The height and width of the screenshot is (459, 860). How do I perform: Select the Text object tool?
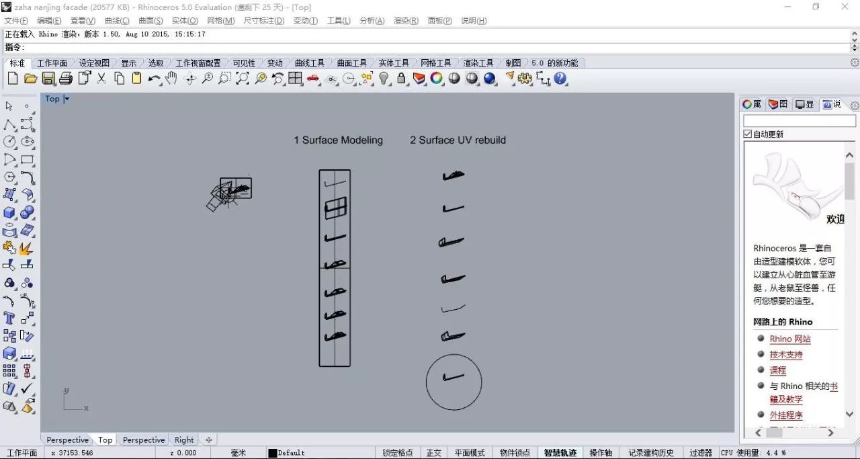pos(9,318)
